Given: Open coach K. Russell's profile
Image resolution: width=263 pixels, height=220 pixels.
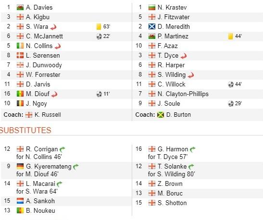Looking at the screenshot, I should point(48,115).
